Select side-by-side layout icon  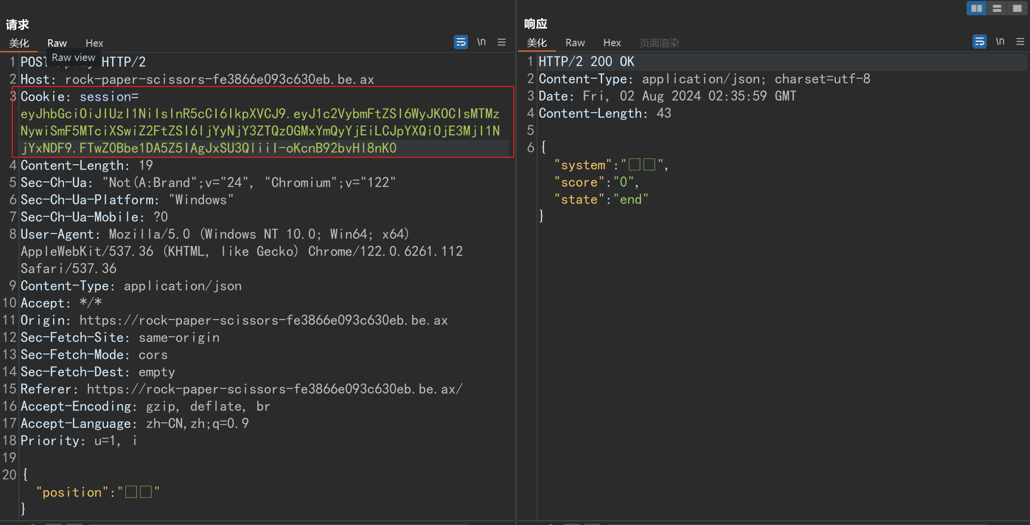click(x=976, y=8)
